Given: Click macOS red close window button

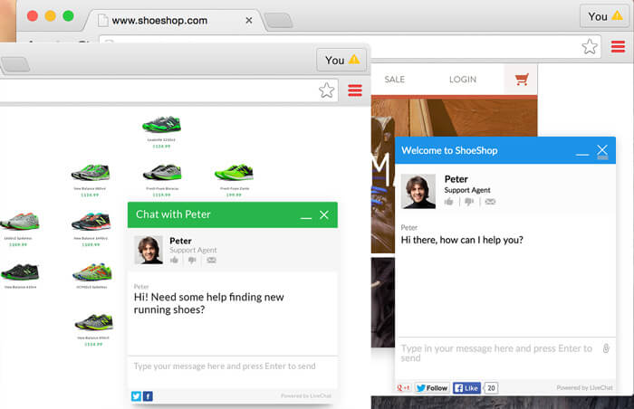Looking at the screenshot, I should [33, 15].
